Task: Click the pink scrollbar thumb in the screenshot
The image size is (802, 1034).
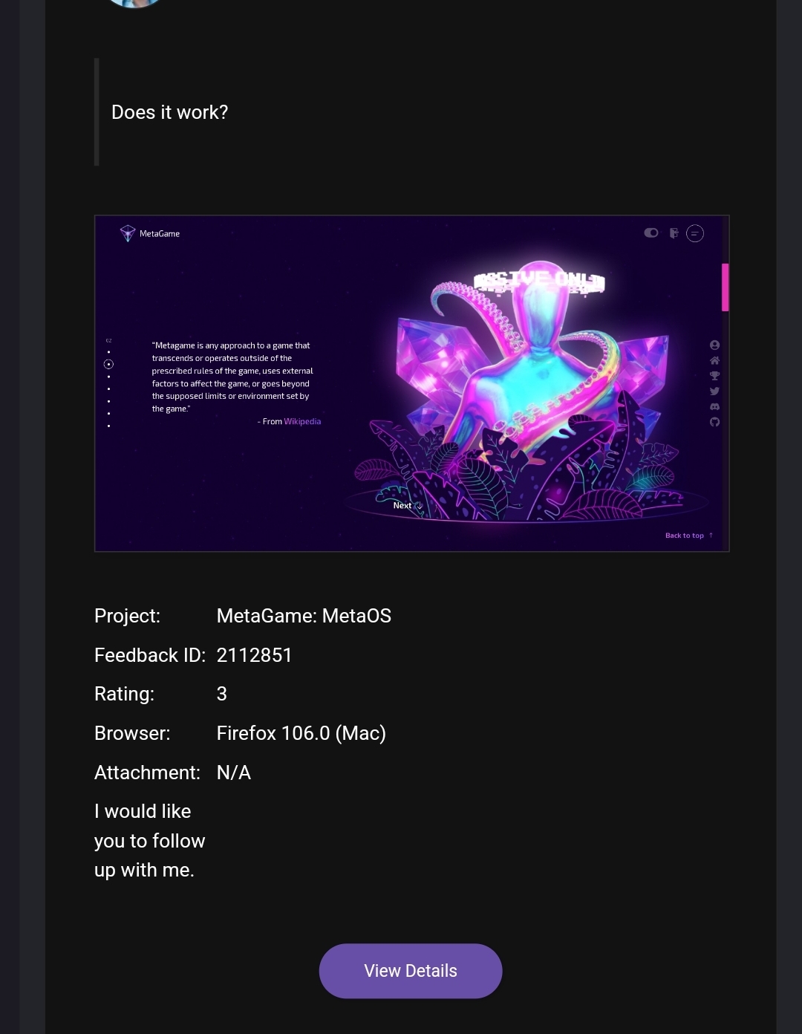Action: click(725, 287)
